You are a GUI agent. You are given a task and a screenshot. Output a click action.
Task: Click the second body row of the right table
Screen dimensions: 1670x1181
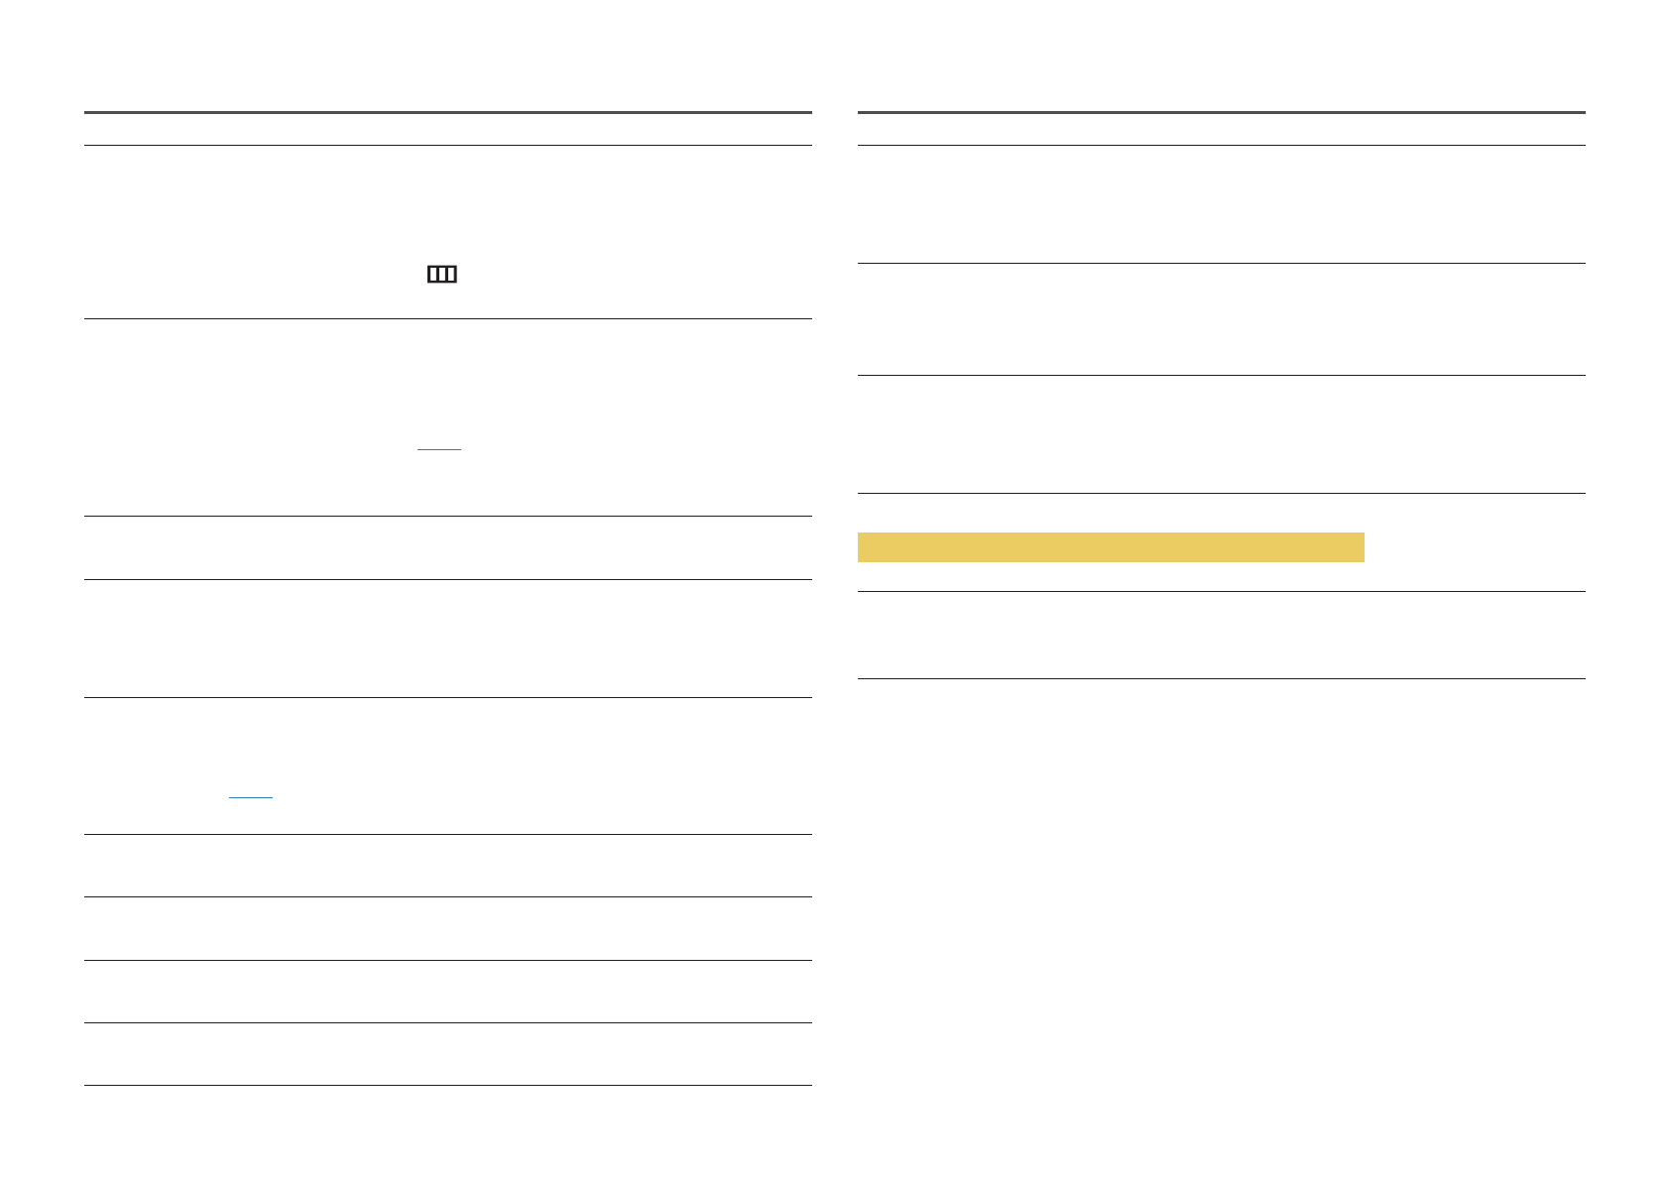click(1221, 319)
